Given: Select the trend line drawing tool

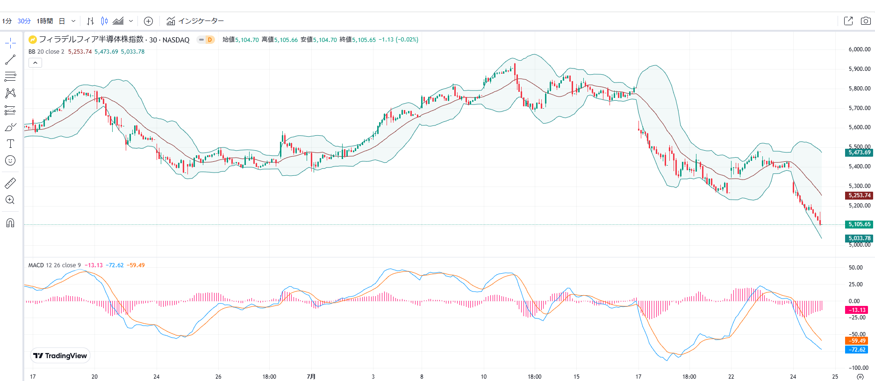Looking at the screenshot, I should click(x=10, y=60).
